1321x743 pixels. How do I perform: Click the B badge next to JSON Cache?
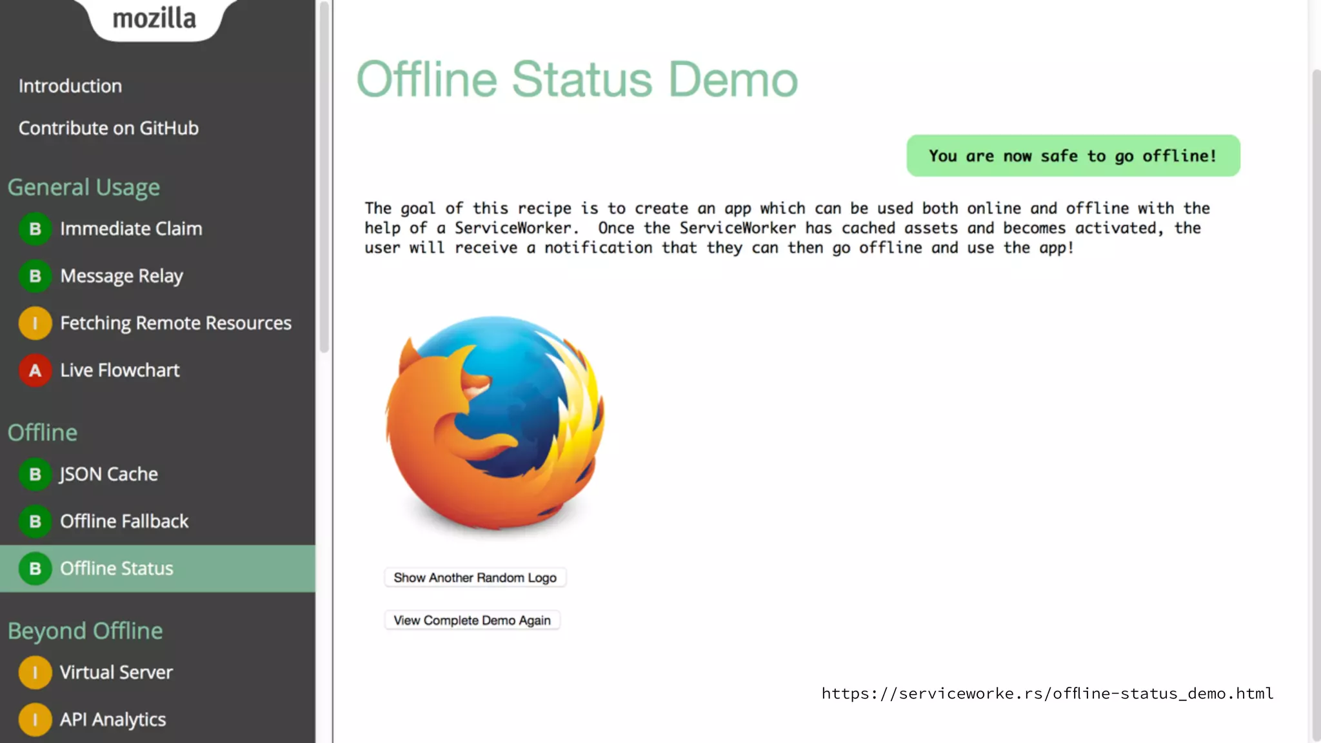coord(35,474)
